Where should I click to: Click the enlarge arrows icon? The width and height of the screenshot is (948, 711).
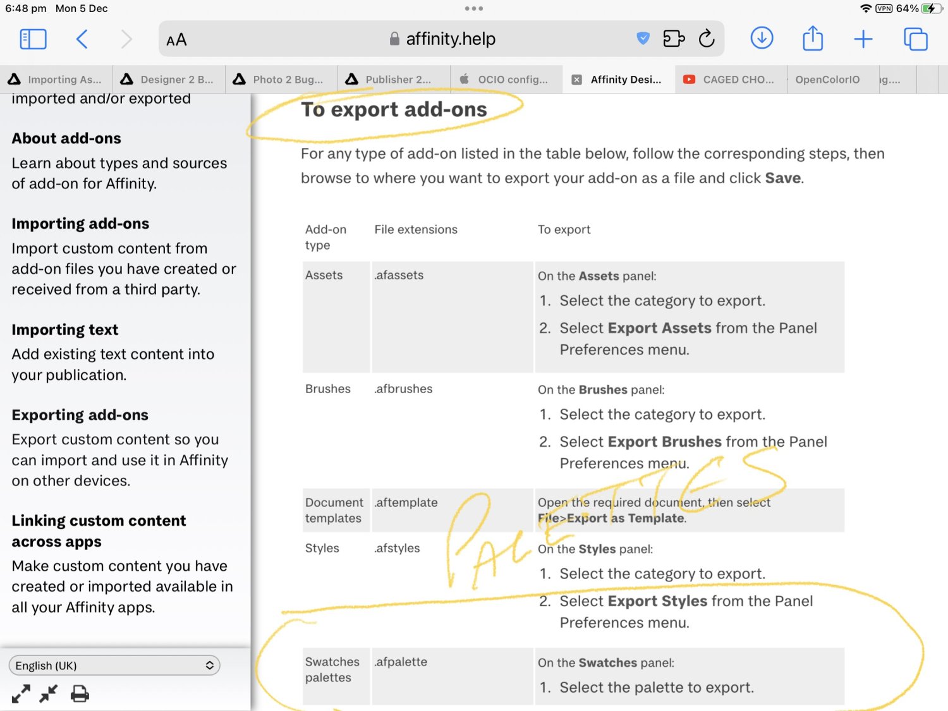pos(21,693)
